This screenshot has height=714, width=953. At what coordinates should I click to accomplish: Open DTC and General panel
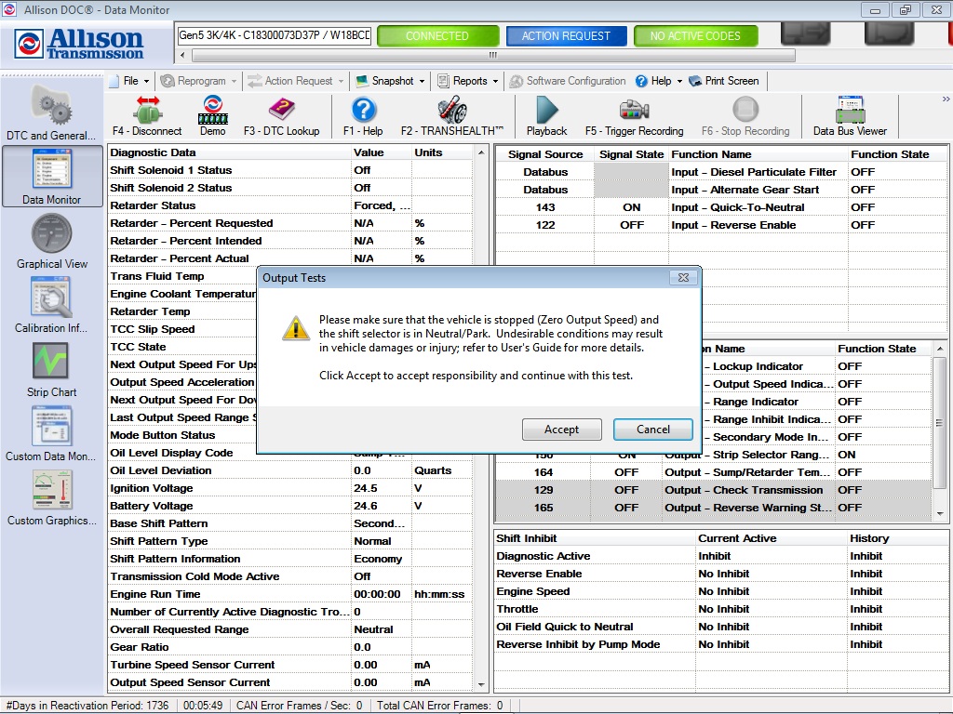(x=51, y=109)
